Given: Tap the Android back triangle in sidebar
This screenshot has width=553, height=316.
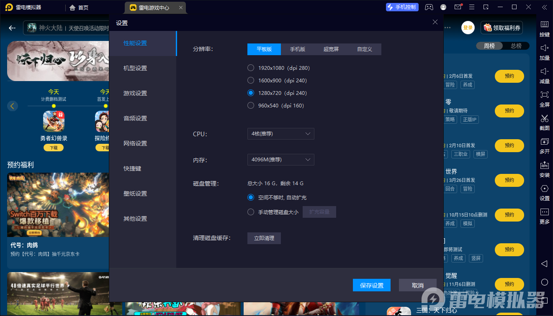Looking at the screenshot, I should click(x=544, y=264).
